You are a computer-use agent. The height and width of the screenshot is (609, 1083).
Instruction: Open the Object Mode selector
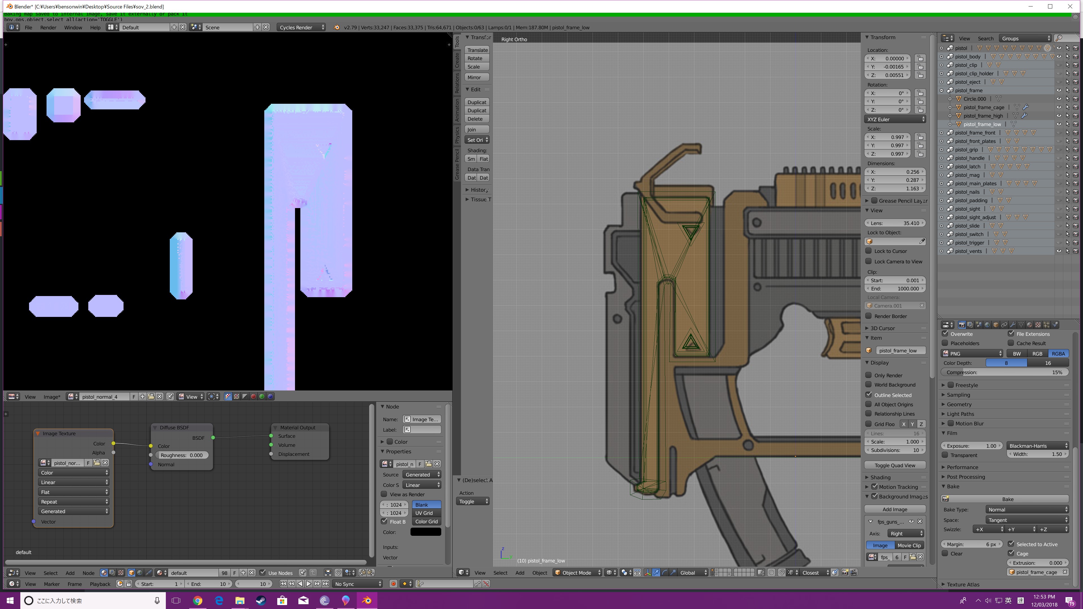[577, 572]
